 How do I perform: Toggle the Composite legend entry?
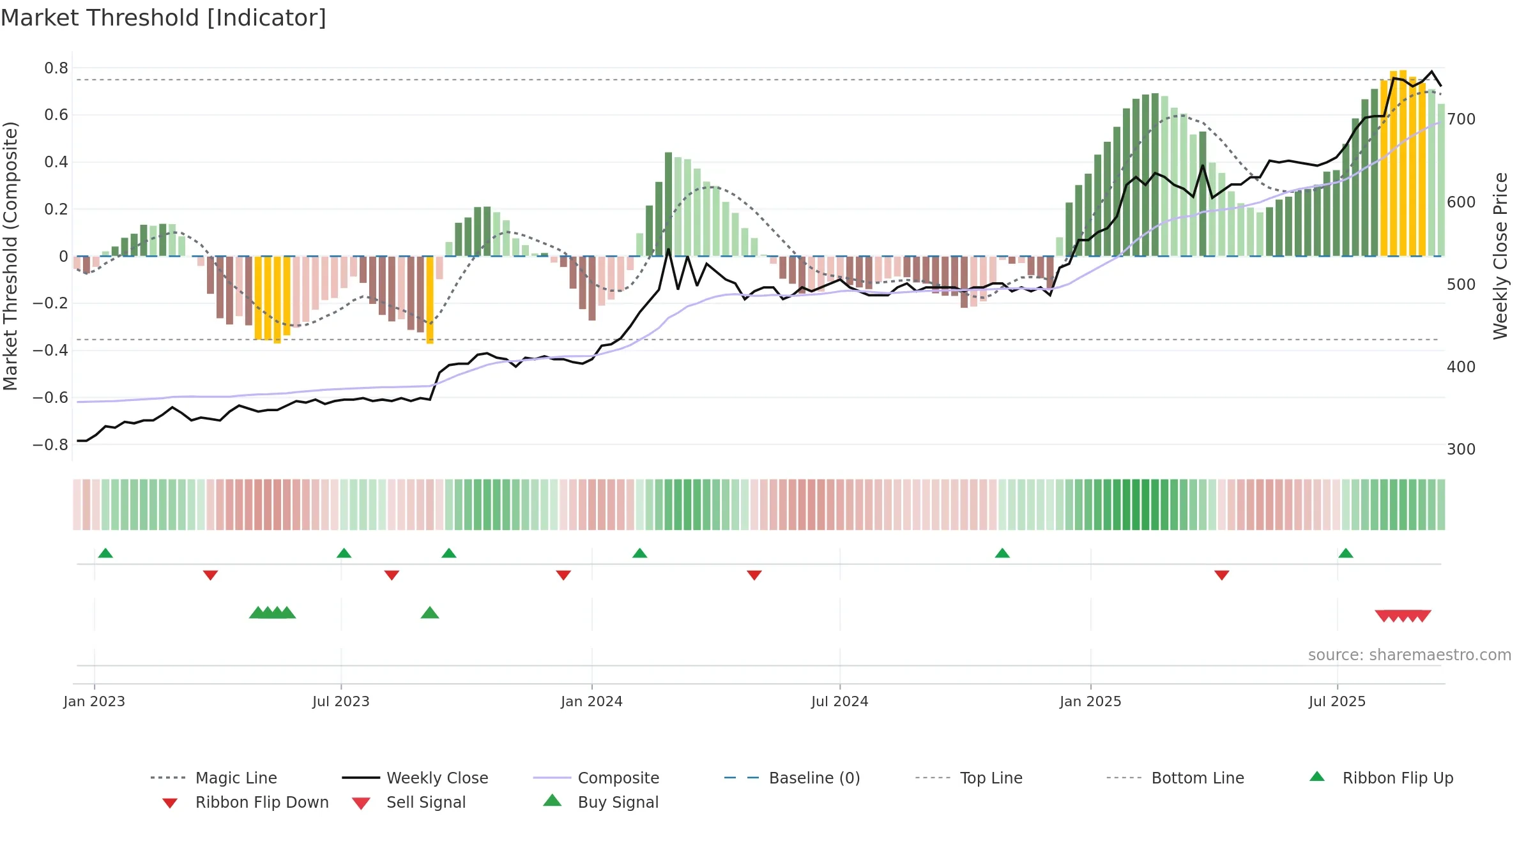pyautogui.click(x=596, y=778)
